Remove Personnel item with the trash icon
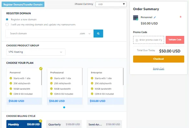This screenshot has width=189, height=128. click(181, 17)
